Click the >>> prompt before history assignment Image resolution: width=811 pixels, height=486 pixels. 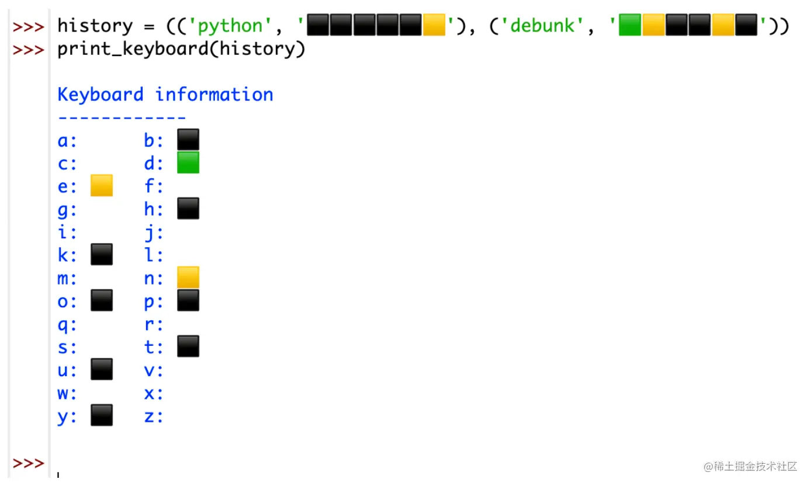coord(29,27)
